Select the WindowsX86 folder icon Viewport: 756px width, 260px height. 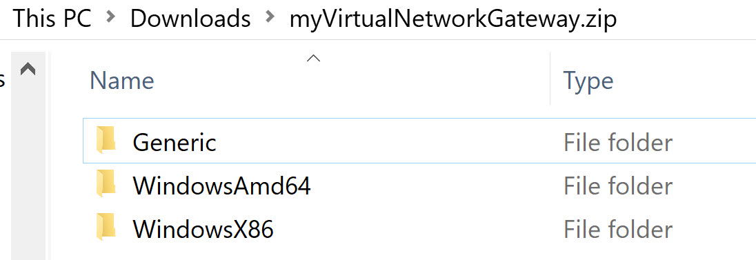[106, 227]
